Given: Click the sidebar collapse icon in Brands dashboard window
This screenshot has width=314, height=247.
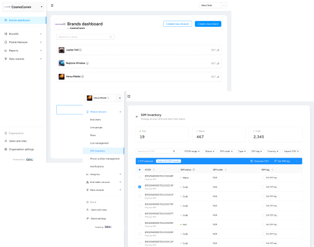Looking at the screenshot, I should 52,5.
